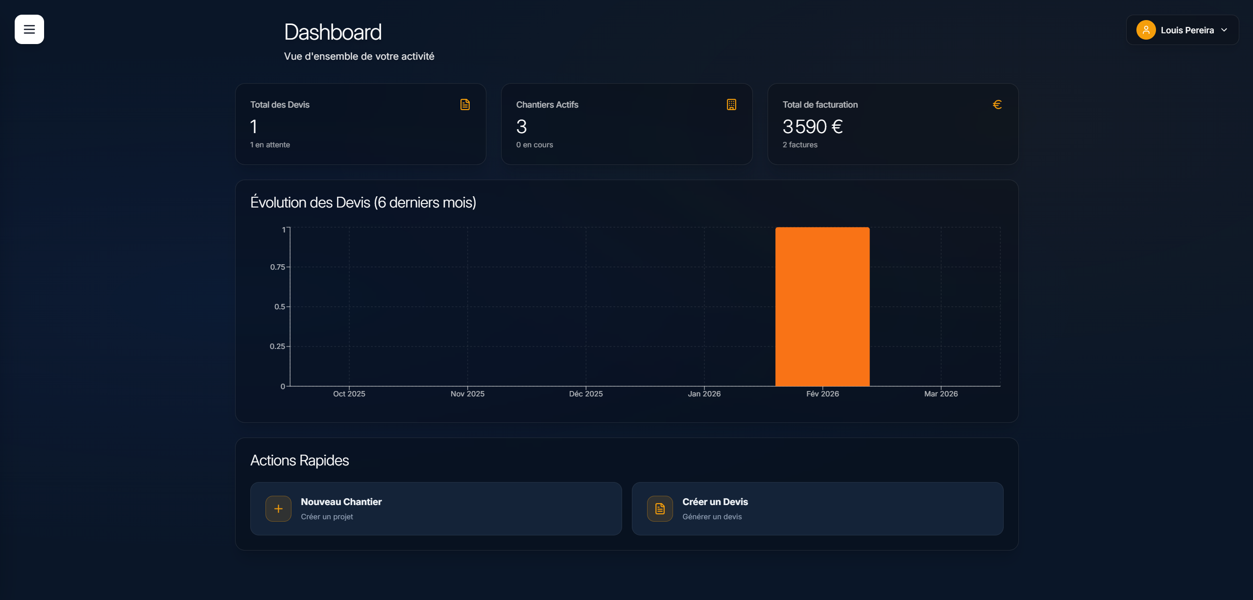Click the euro icon on Total de facturation card
The height and width of the screenshot is (600, 1253).
[997, 104]
